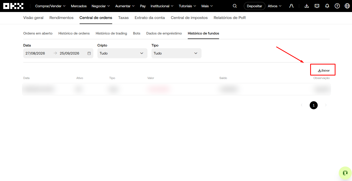Open the Pay menu item
The height and width of the screenshot is (181, 352).
[143, 6]
